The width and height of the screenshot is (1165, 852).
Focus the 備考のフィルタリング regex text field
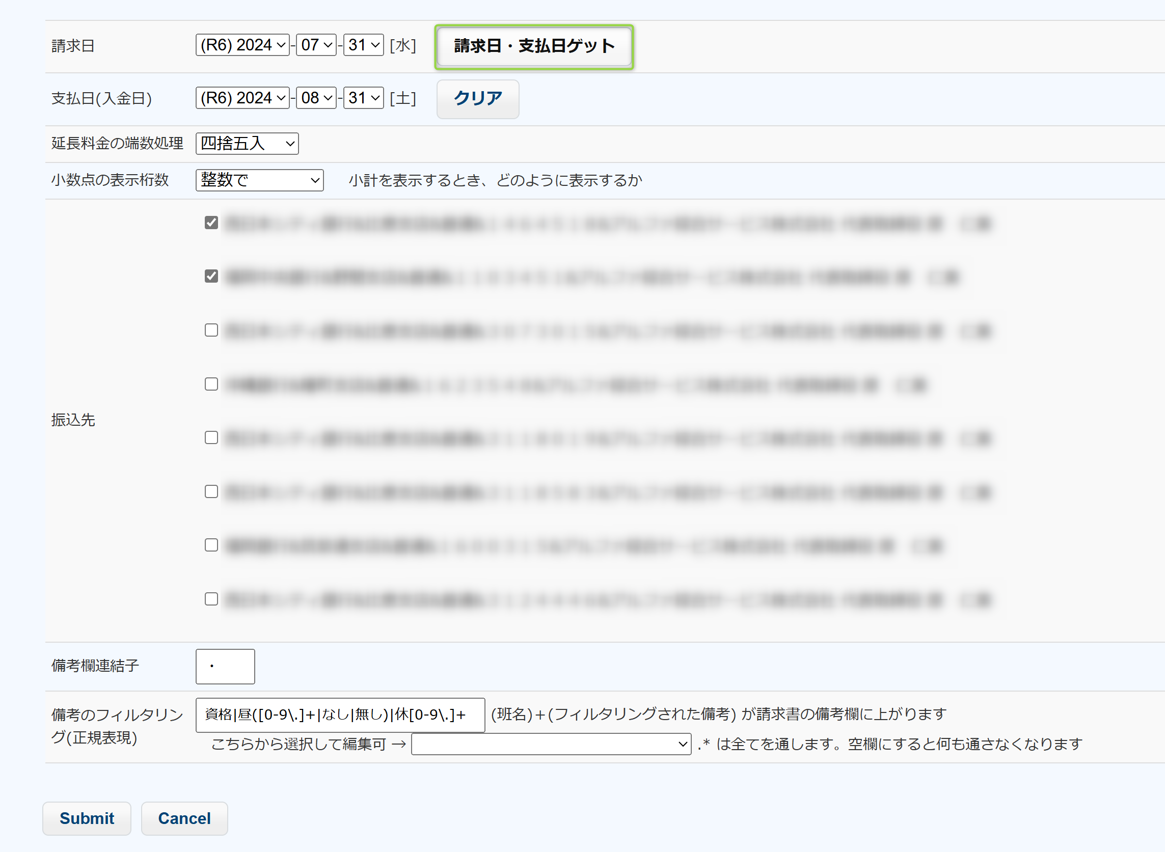coord(339,715)
